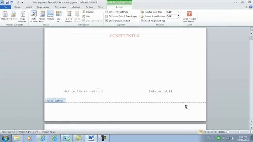
Task: Open word count from Words status
Action: [x=25, y=132]
